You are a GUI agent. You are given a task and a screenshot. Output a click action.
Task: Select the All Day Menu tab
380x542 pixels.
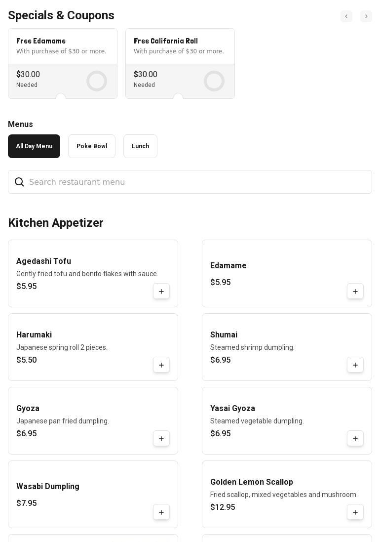(x=34, y=146)
